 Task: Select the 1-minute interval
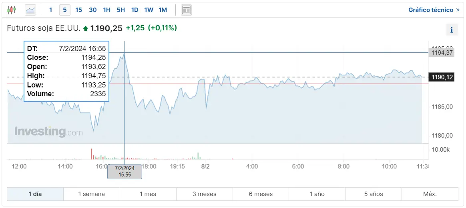[50, 10]
